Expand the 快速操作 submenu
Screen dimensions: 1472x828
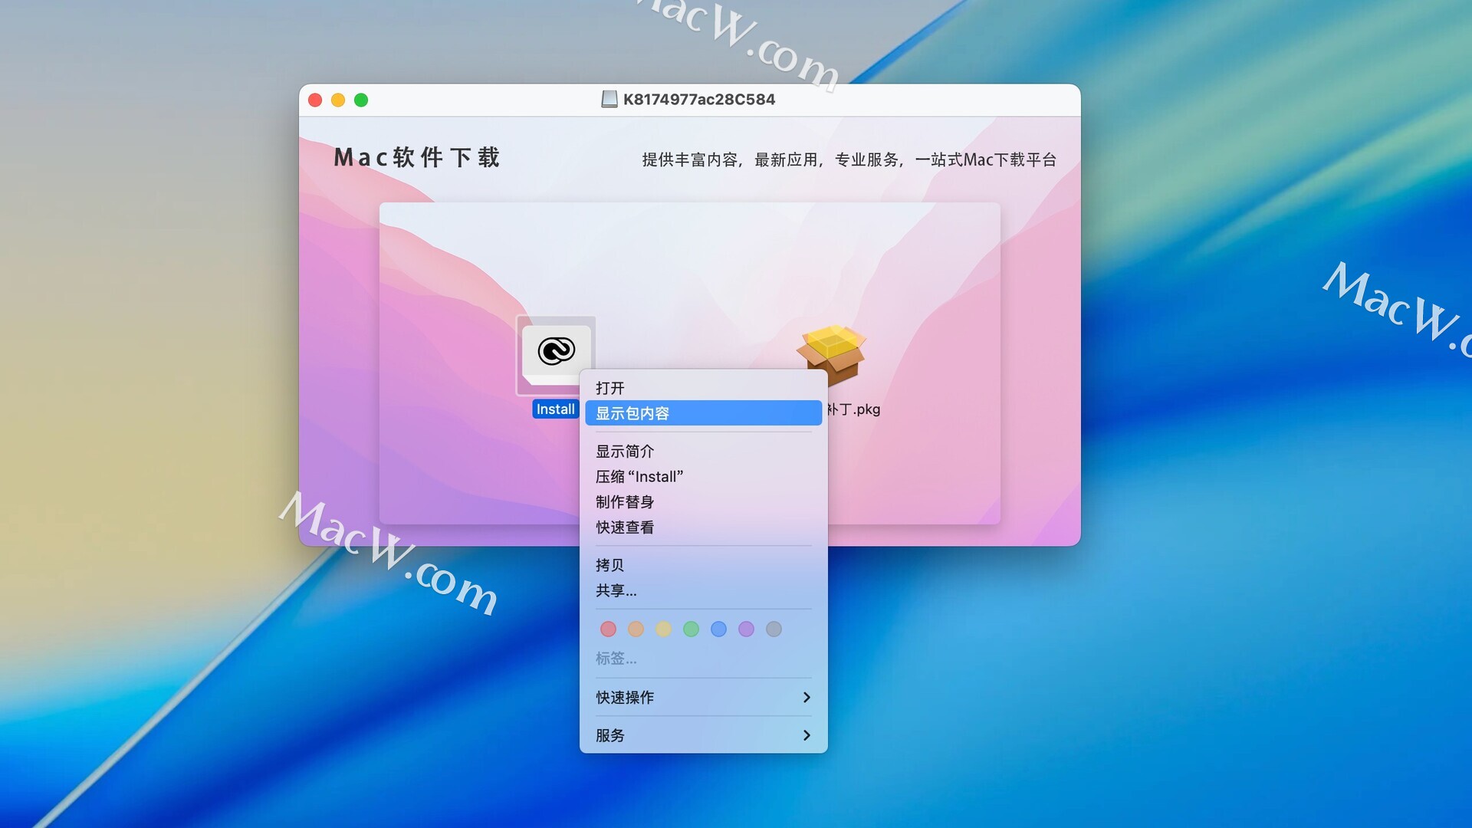(x=703, y=698)
